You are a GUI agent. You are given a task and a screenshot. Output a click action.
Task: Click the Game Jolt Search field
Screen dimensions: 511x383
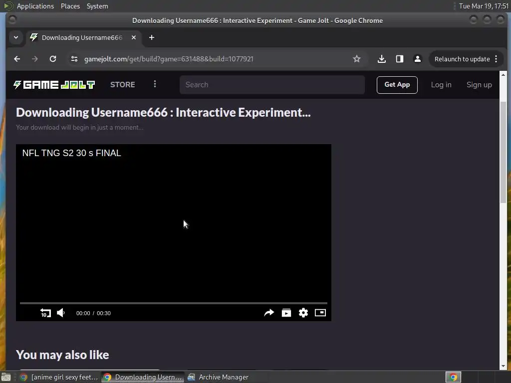[x=272, y=85]
